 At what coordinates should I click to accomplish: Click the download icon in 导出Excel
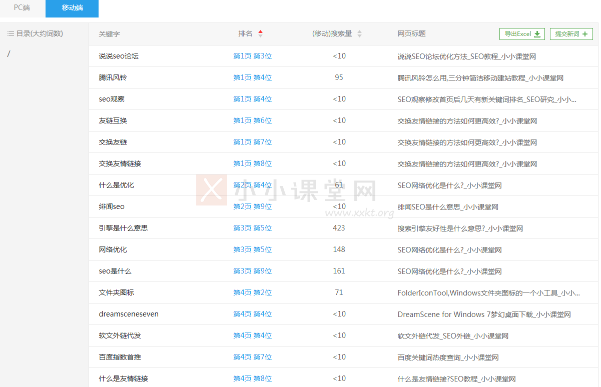537,34
